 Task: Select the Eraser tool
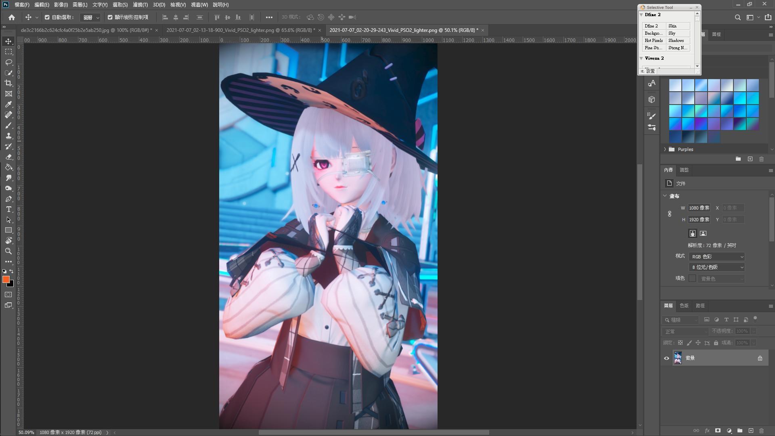click(8, 157)
